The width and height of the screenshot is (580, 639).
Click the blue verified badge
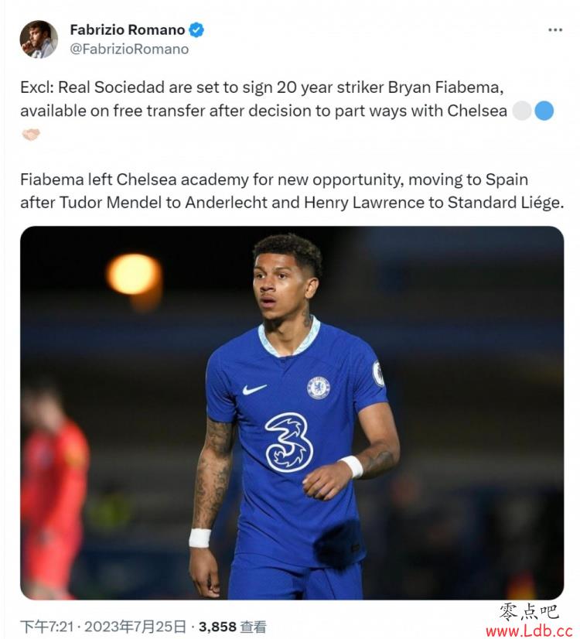196,30
